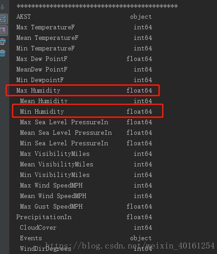Click 'Mean Sea Level PressureIn' text

(66, 133)
